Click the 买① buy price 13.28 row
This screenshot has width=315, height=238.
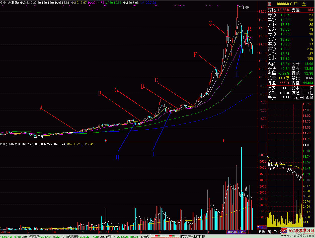click(x=290, y=39)
